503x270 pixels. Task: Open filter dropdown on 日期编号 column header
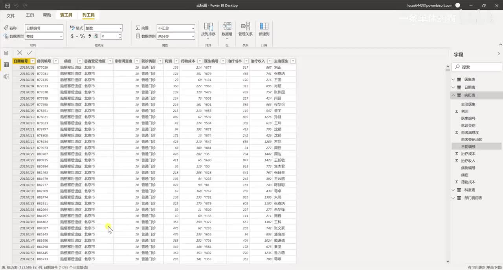click(32, 61)
